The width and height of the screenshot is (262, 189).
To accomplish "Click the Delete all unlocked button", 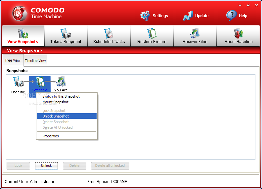I will point(110,165).
